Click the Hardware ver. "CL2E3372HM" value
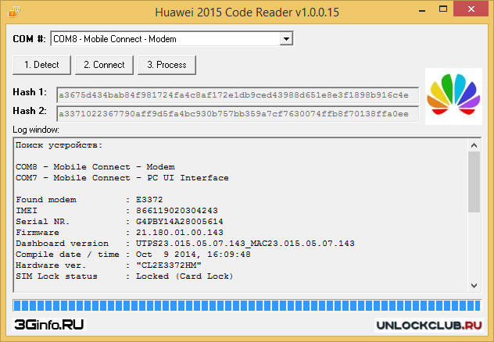Viewport: 494px width, 342px height. coord(169,265)
